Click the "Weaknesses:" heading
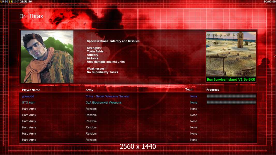The image size is (276, 155). (96, 69)
